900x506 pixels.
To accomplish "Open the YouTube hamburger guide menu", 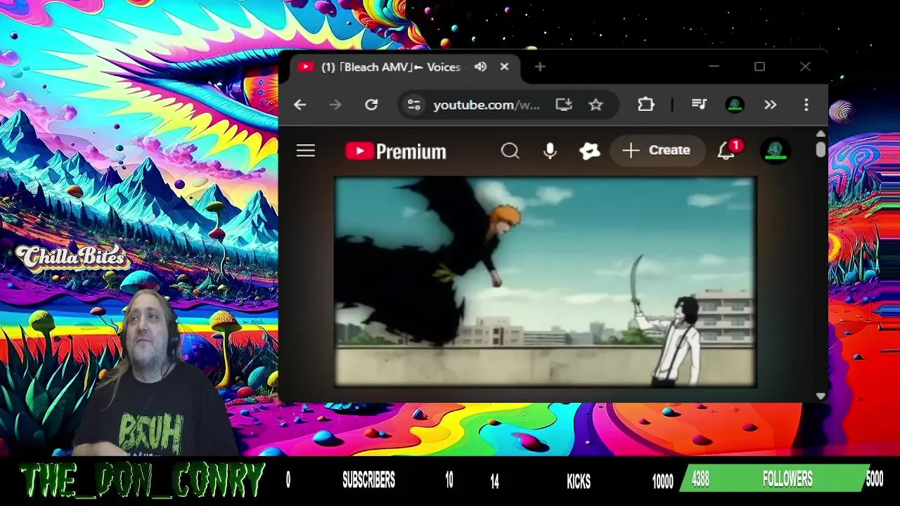I will 306,150.
